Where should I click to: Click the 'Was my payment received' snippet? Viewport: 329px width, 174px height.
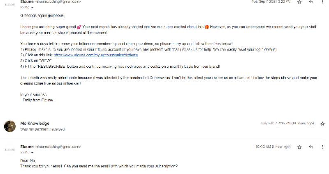pyautogui.click(x=42, y=129)
